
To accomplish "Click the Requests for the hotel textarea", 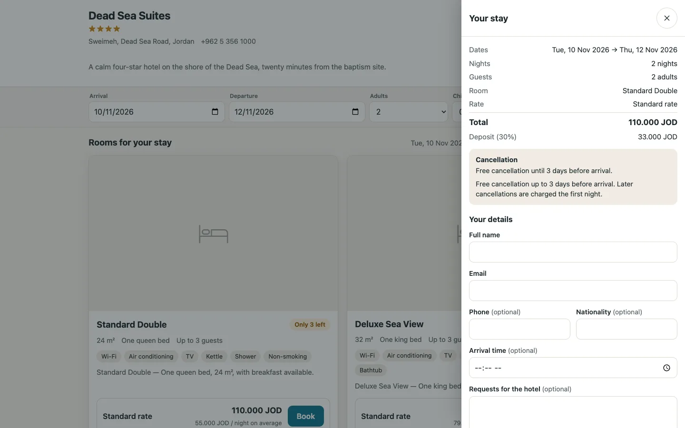I will (x=573, y=412).
